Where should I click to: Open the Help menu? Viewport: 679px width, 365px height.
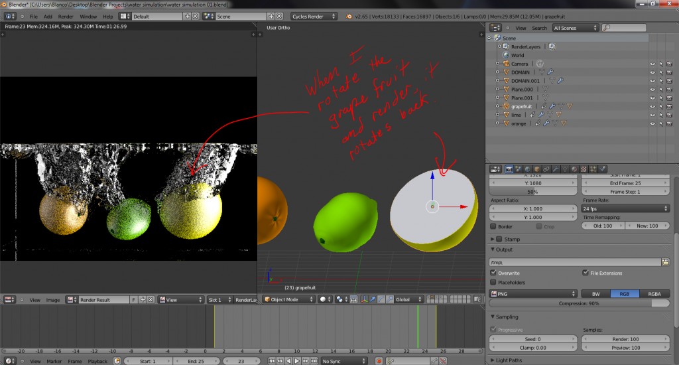coord(108,17)
